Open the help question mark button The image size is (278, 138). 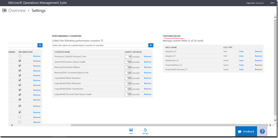point(262,131)
